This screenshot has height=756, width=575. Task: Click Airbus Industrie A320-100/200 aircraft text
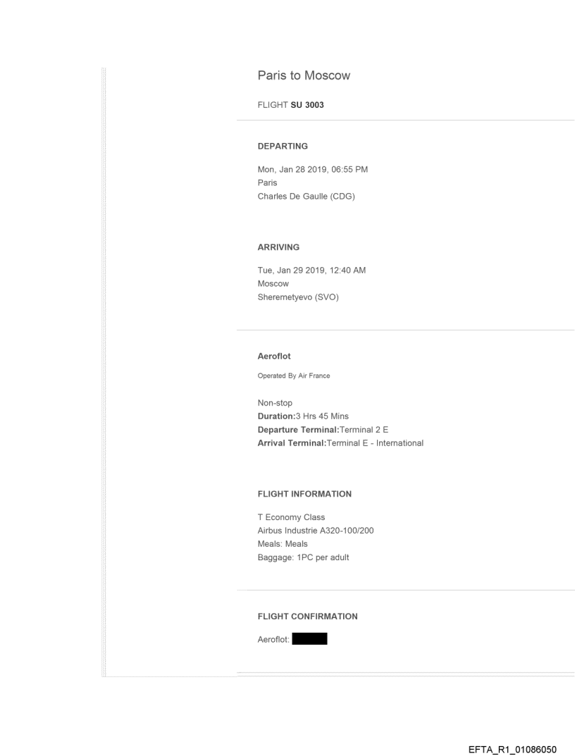click(316, 531)
